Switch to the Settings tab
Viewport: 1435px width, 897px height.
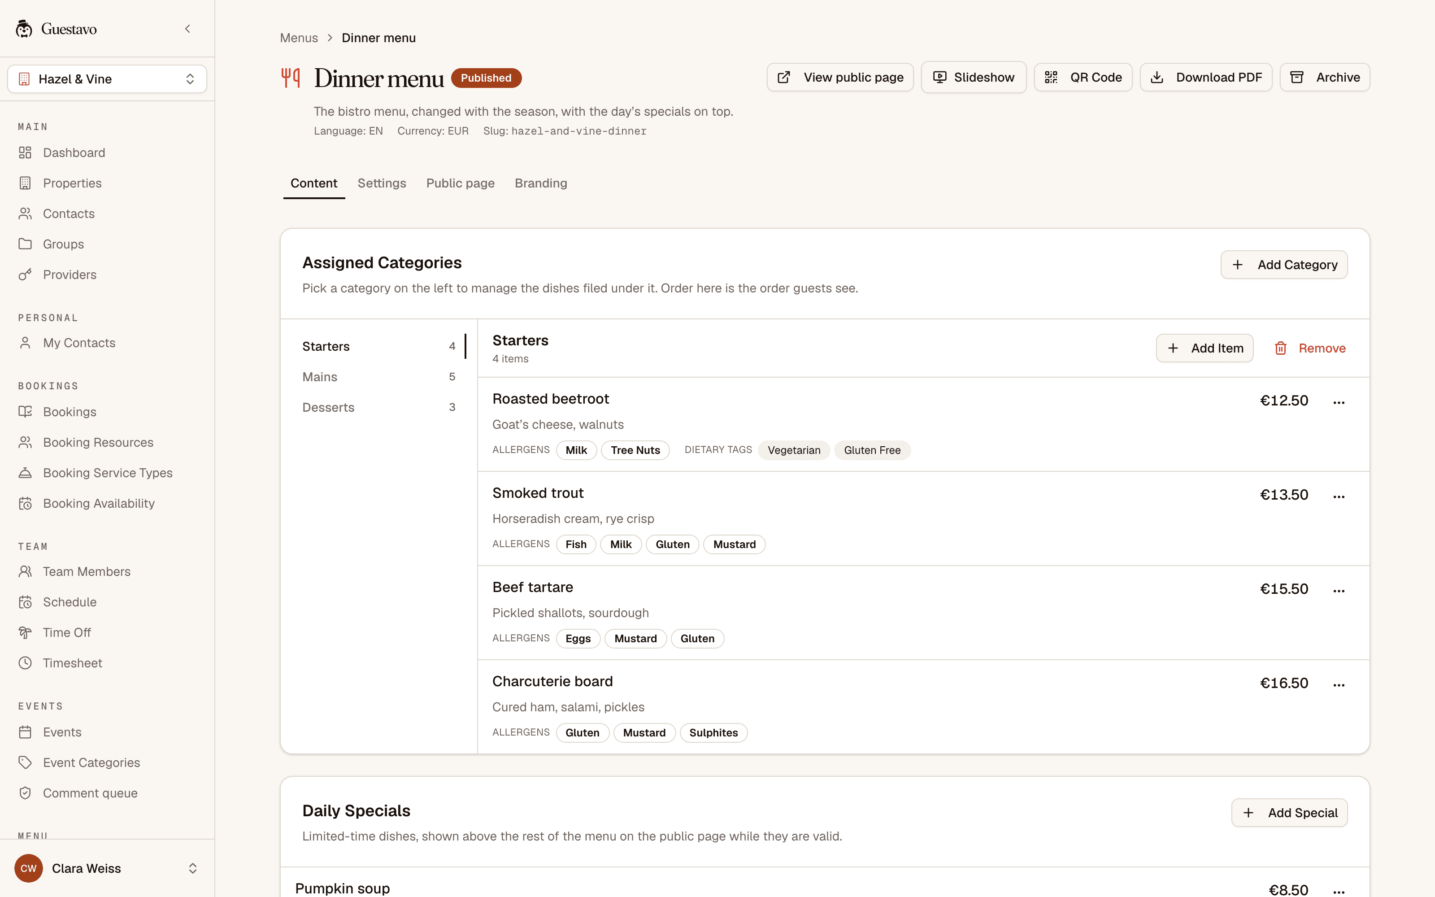tap(382, 183)
